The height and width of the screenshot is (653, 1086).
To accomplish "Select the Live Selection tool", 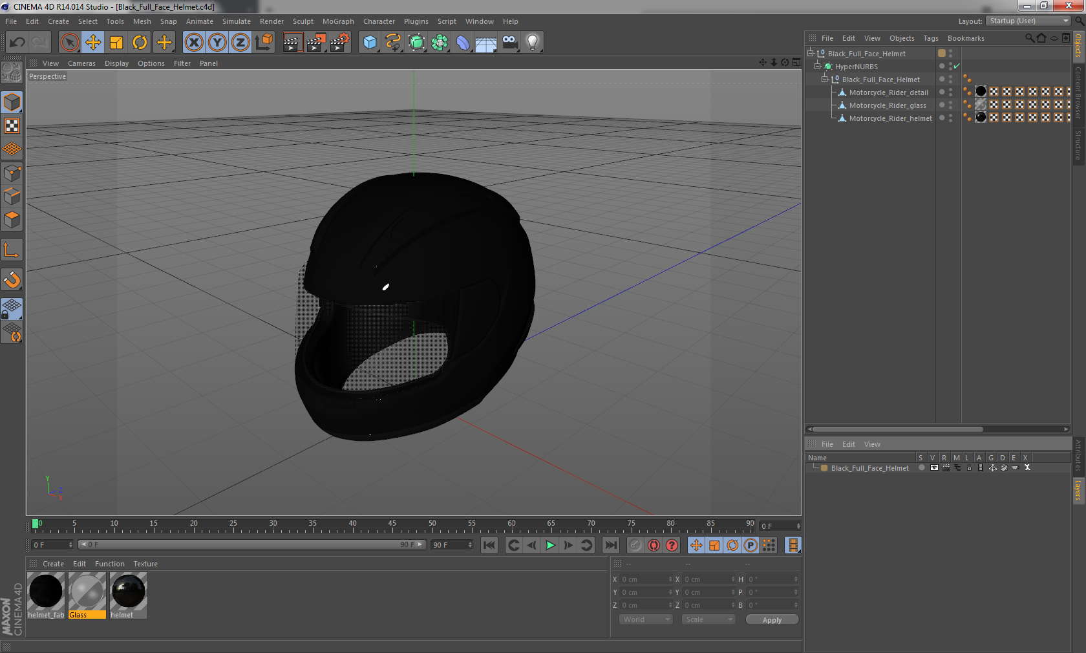I will pos(69,43).
